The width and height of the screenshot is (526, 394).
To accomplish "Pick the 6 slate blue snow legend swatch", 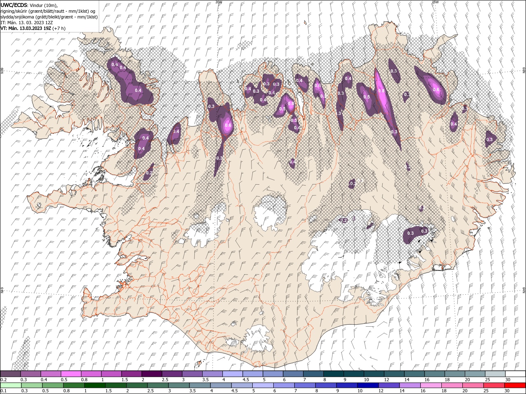I will click(293, 374).
